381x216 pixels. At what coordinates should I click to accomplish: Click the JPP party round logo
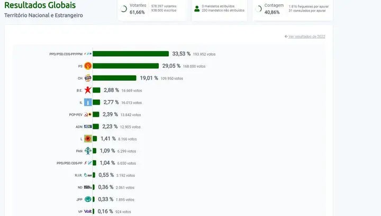click(88, 199)
